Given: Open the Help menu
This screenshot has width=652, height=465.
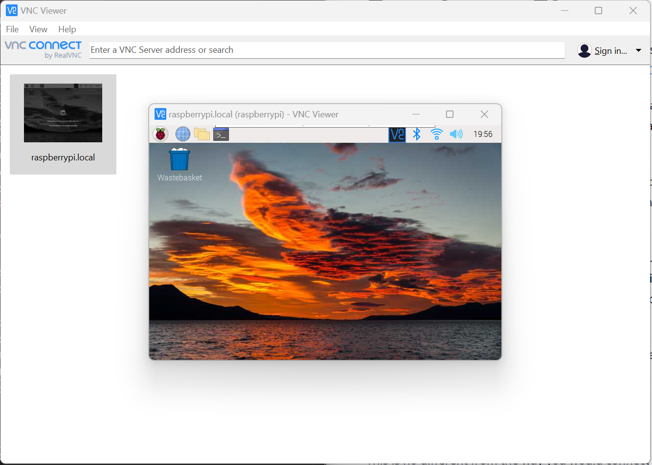Looking at the screenshot, I should click(67, 29).
